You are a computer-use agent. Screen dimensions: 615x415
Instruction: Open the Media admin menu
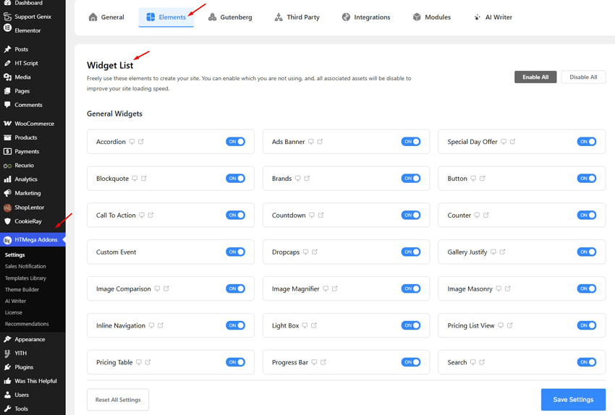pos(33,77)
